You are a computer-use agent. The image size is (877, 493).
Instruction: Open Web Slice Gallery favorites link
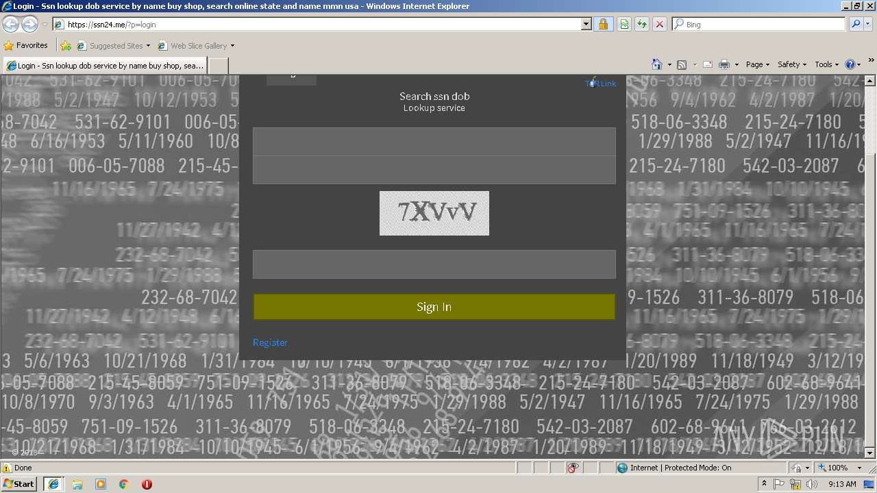click(x=196, y=46)
